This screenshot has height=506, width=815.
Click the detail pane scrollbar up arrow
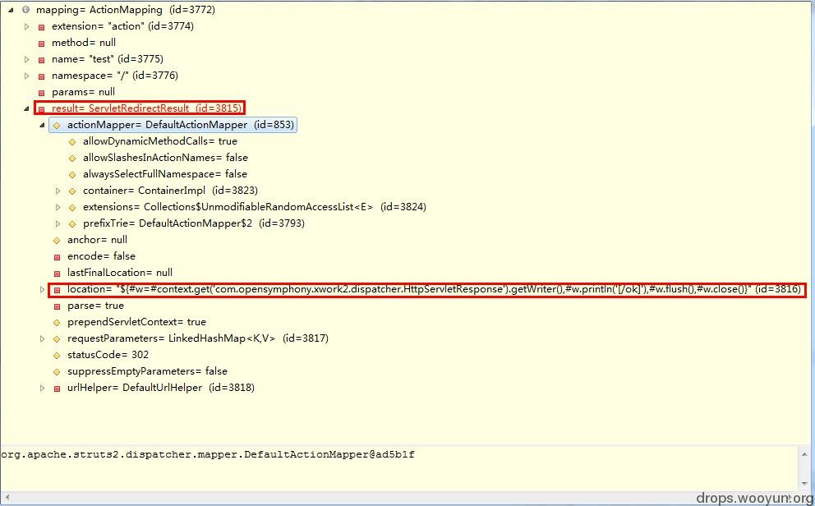tap(804, 454)
